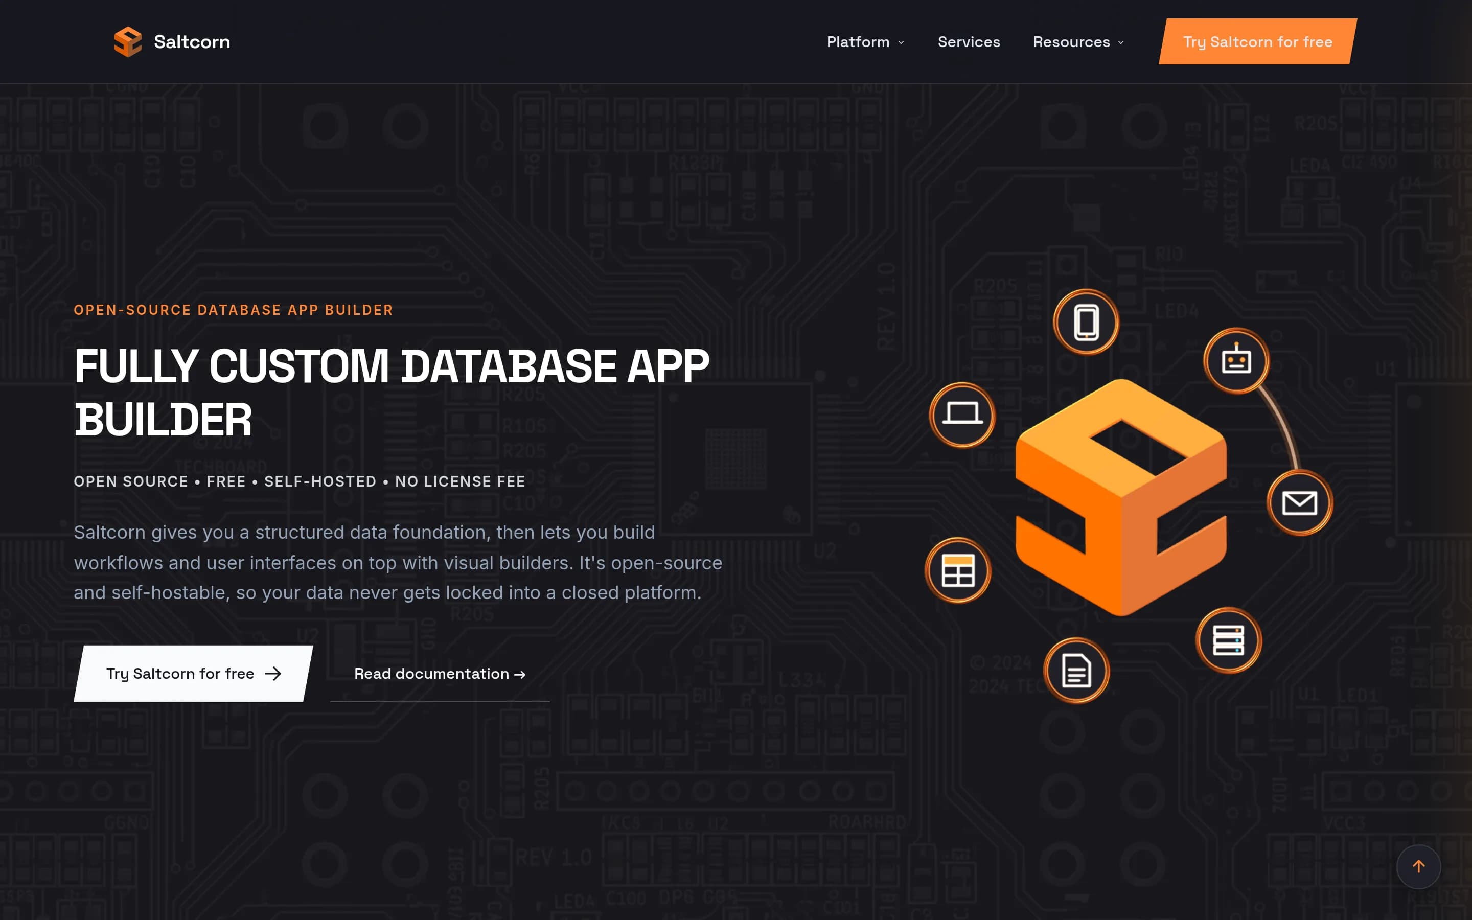Click the robot icon circle

[x=1236, y=360]
